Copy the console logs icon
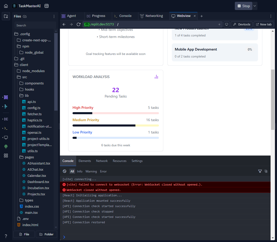The height and width of the screenshot is (242, 277). click(266, 171)
